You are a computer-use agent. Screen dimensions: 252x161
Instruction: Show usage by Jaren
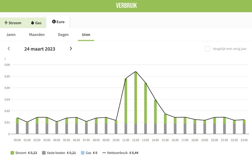[x=11, y=35]
